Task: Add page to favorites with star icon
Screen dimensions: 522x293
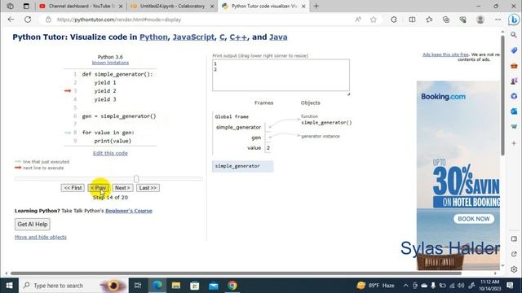Action: tap(374, 20)
